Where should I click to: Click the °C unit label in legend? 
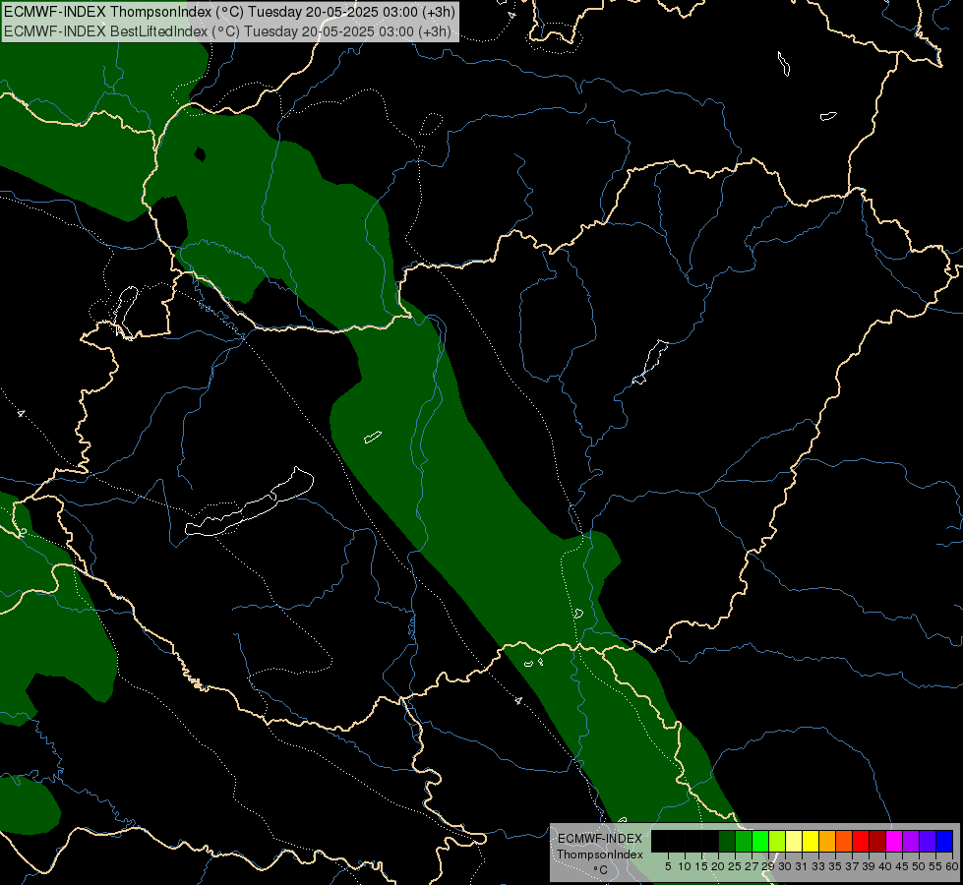(601, 870)
